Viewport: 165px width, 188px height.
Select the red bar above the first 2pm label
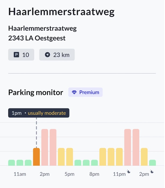(x=45, y=147)
